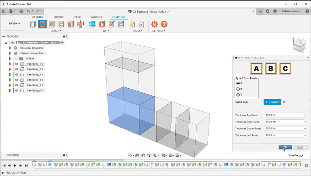Click the save disk icon
Screen dimensions: 311x176
[21, 11]
